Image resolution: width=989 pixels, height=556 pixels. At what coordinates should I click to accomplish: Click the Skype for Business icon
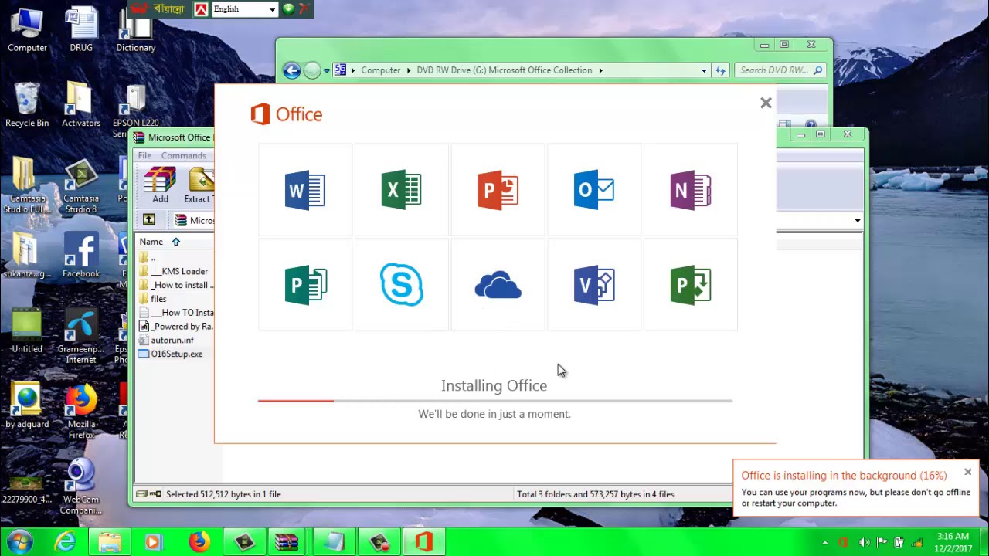401,285
